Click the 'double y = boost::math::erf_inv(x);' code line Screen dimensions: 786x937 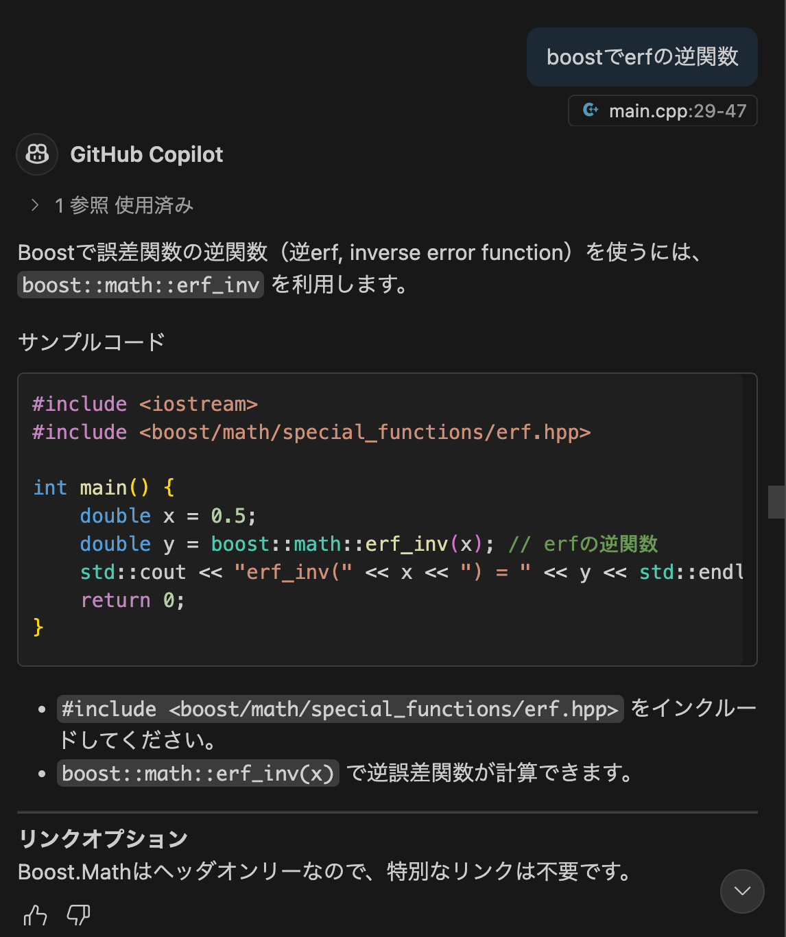(x=287, y=544)
